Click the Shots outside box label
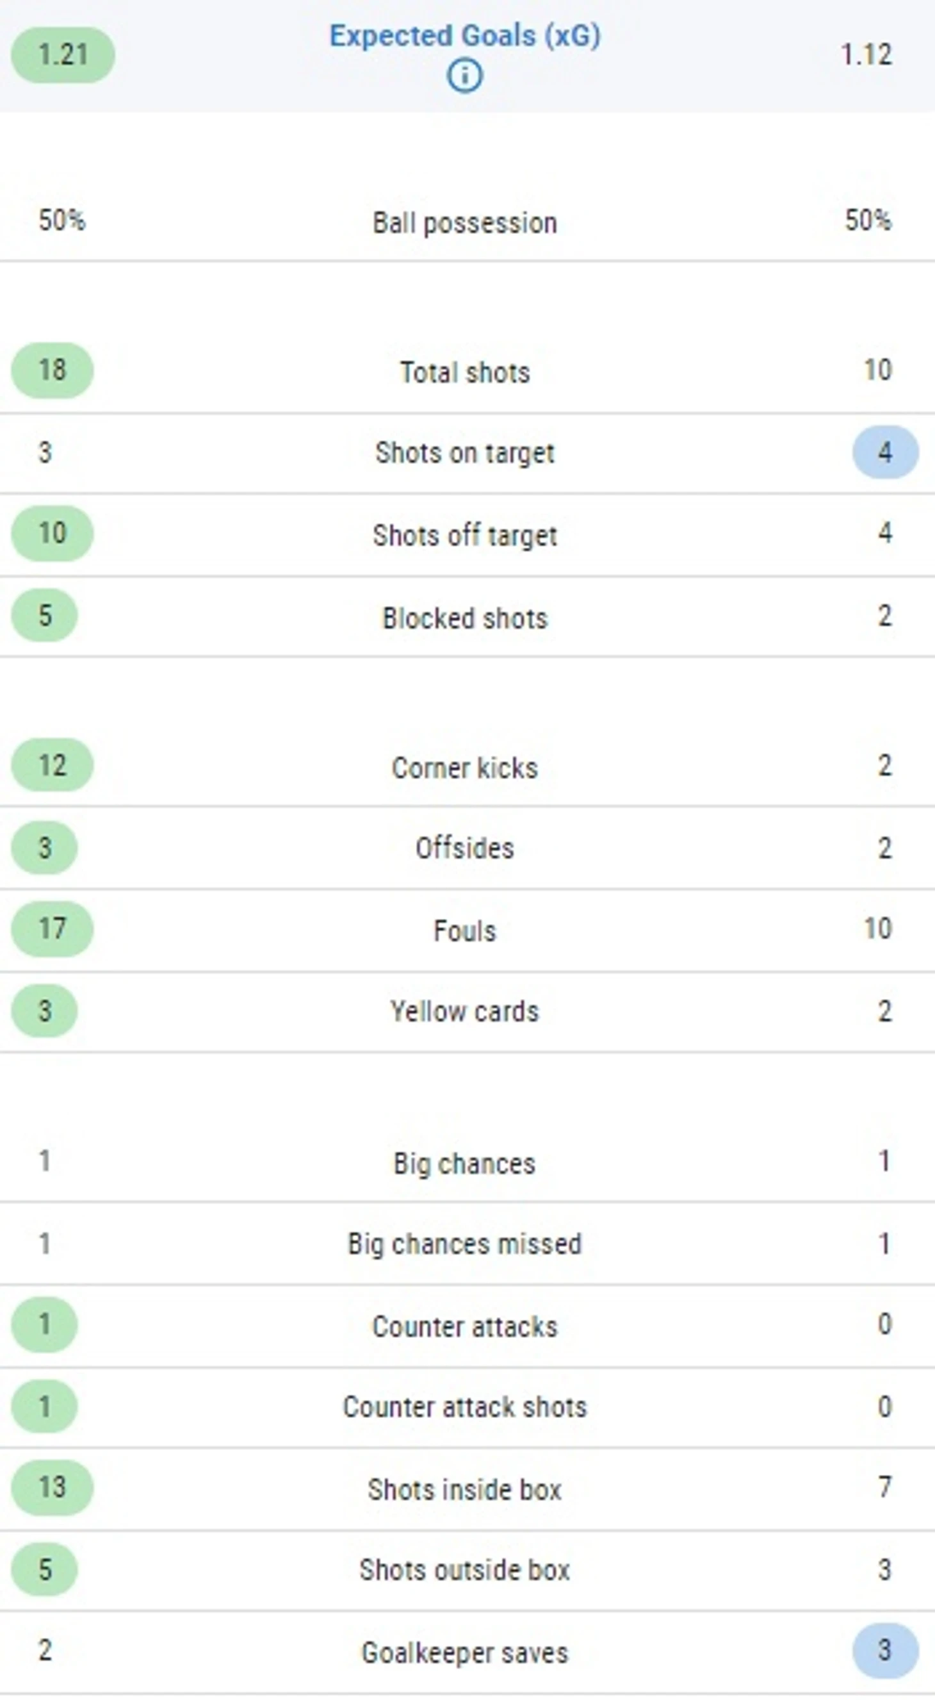Viewport: 935px width, 1700px height. click(x=465, y=1570)
